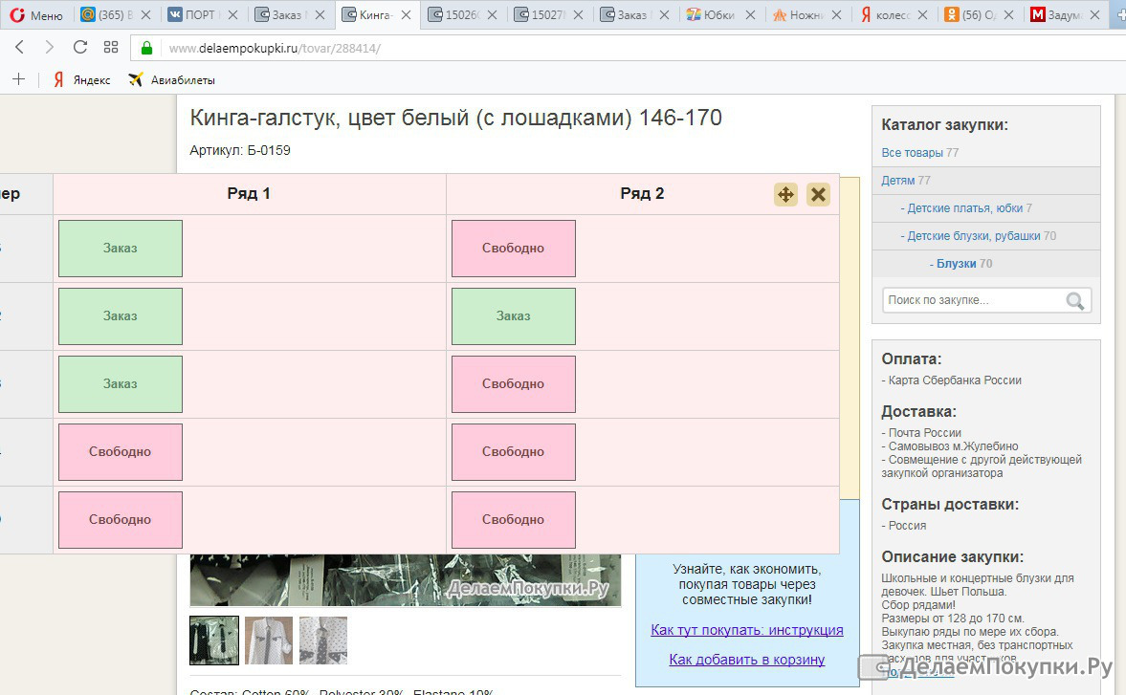Select first-row Свободно slot in Ряд 2

click(514, 249)
